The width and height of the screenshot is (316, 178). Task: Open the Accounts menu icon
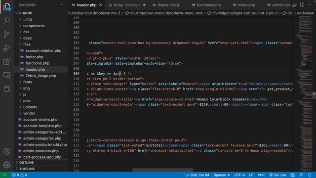pos(7,151)
